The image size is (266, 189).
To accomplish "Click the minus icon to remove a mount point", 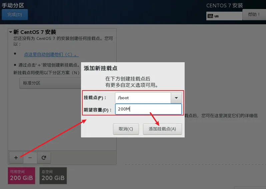I will pos(30,158).
